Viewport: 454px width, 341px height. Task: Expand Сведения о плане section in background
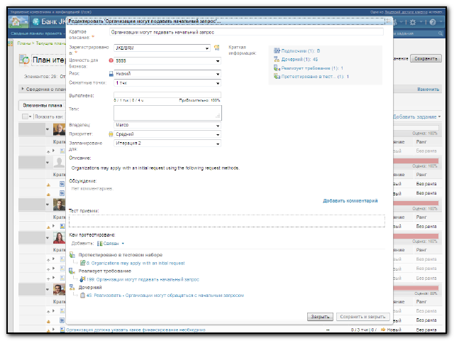coord(23,89)
